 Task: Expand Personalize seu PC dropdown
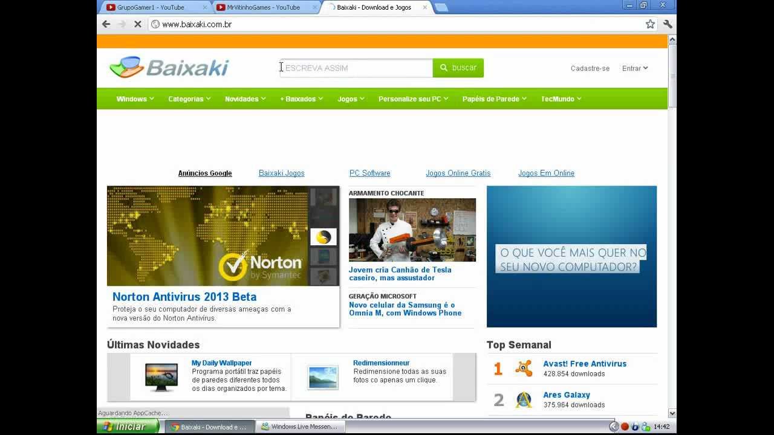[x=413, y=98]
